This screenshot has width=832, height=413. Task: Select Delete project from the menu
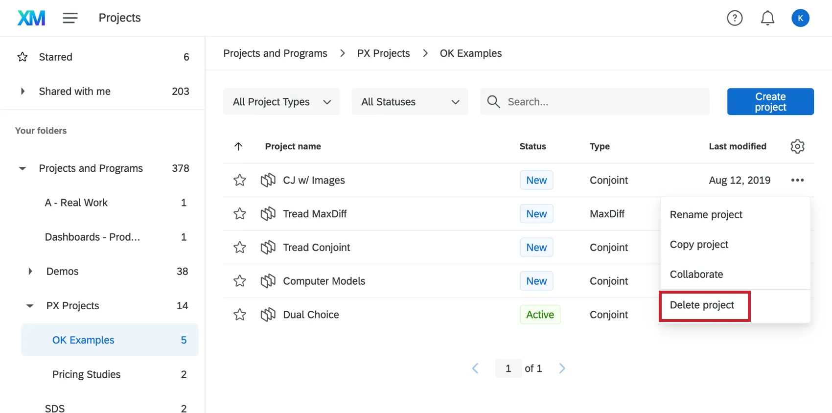[702, 305]
